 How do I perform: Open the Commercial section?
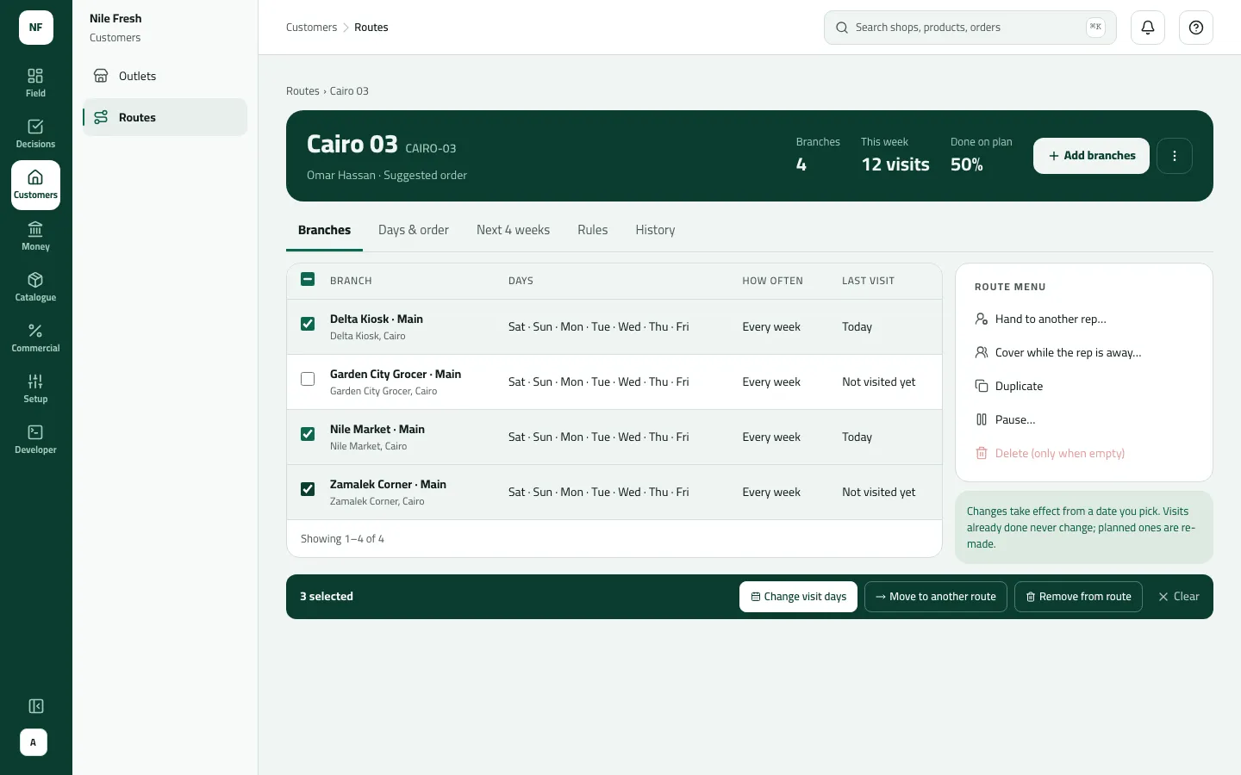35,338
